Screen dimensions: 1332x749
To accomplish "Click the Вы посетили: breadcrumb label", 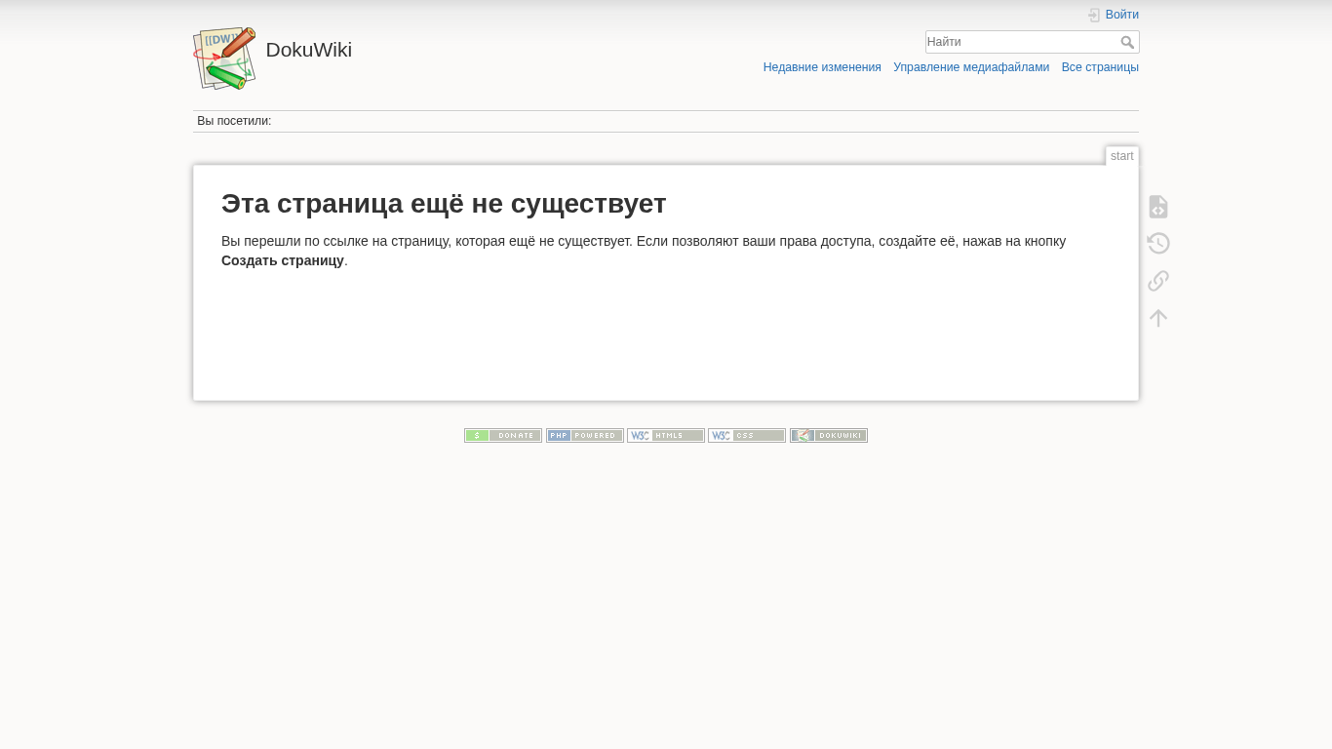I will 234,121.
